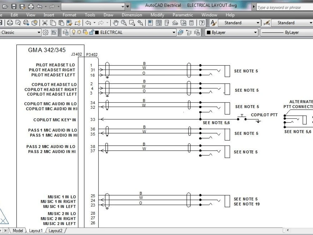Open the Plot print icon
Viewport: 313px width, 235px height.
coord(9,23)
